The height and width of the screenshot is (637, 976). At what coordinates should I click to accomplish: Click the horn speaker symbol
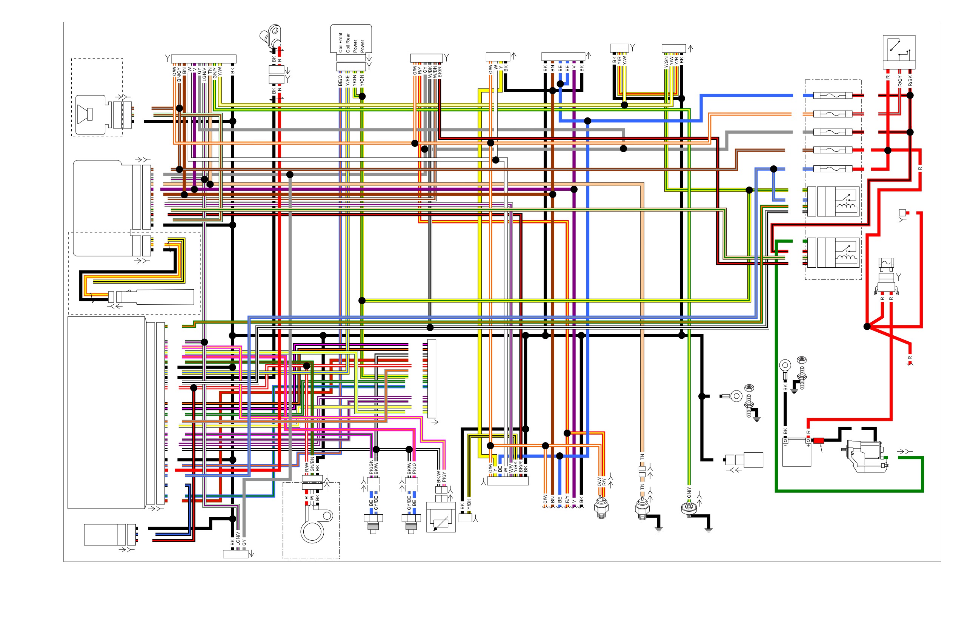(x=85, y=114)
